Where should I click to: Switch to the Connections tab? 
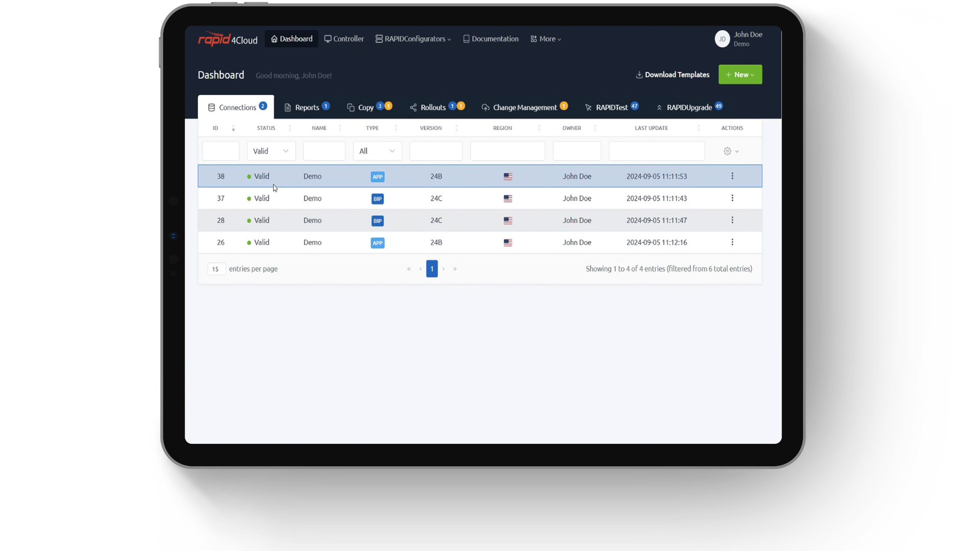tap(236, 107)
